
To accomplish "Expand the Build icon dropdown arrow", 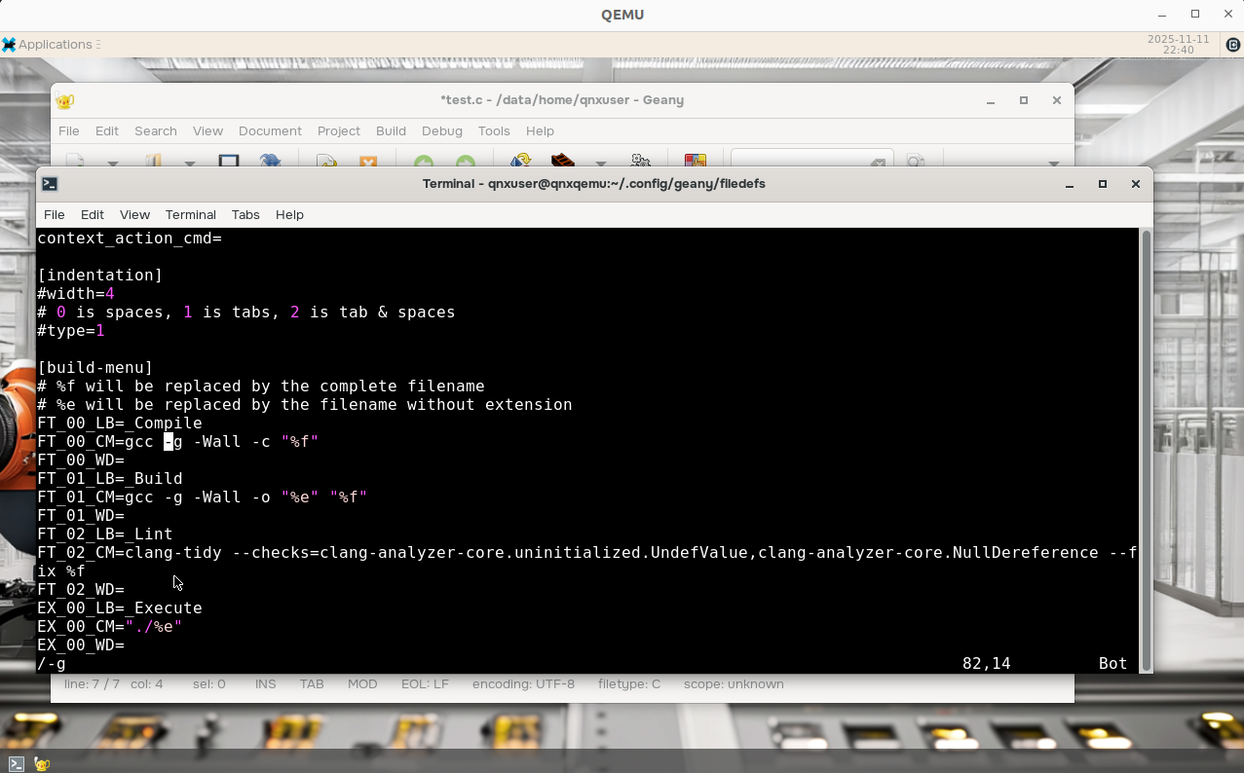I will click(601, 164).
